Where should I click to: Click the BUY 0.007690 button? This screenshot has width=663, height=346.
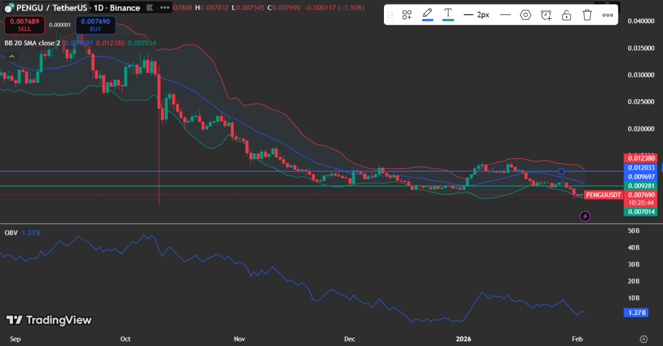tap(96, 25)
